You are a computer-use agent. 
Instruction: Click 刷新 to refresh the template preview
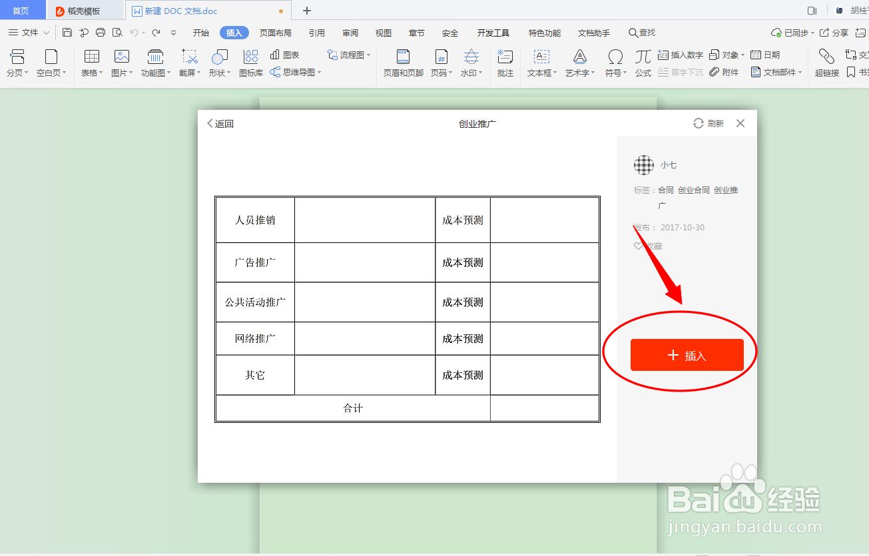708,123
